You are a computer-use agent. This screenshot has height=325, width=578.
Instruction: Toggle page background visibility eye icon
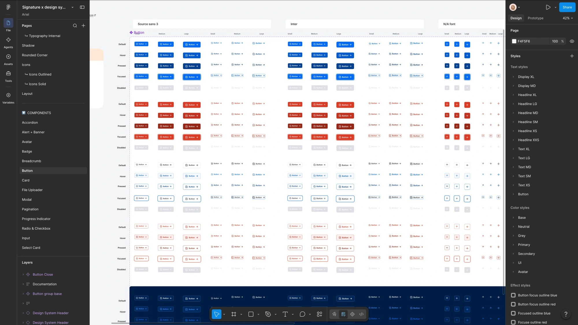pyautogui.click(x=572, y=41)
